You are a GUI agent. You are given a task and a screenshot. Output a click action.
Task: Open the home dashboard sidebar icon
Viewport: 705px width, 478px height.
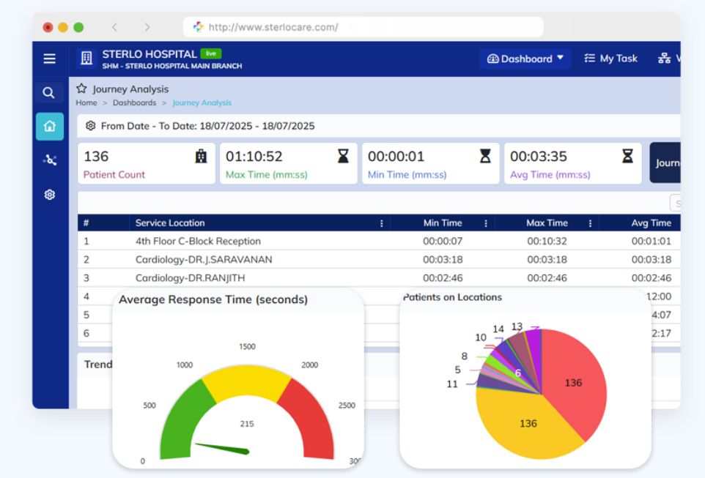click(x=49, y=126)
